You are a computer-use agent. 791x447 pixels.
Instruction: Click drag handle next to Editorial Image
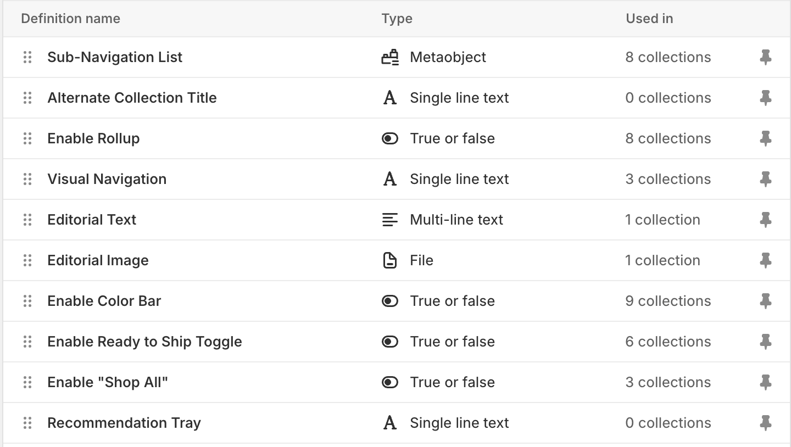point(27,260)
